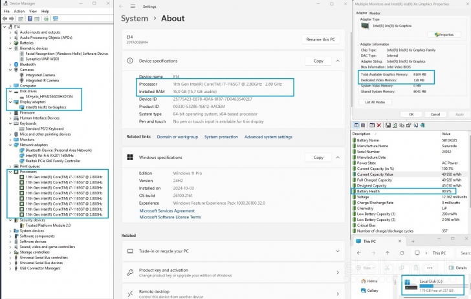The height and width of the screenshot is (299, 471).
Task: Click the clipboard icon in battery tool toolbar
Action: click(363, 125)
